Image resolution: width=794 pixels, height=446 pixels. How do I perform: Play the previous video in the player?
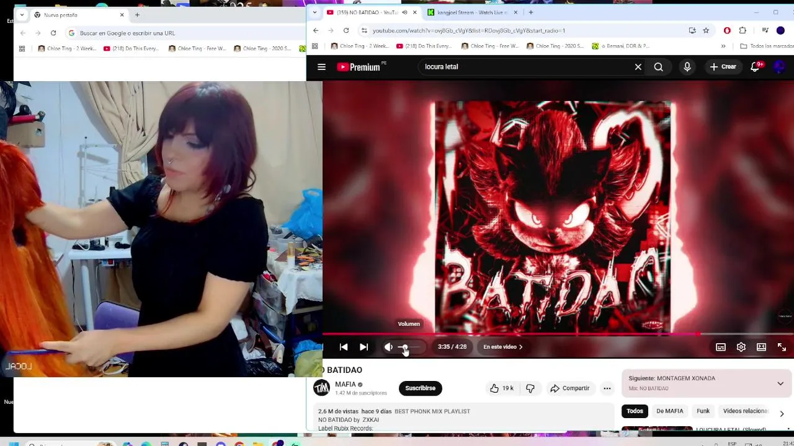click(344, 347)
